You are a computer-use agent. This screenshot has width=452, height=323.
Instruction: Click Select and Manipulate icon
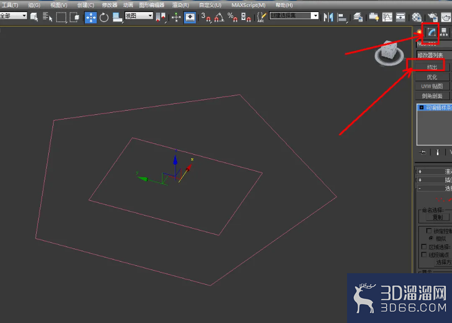tap(176, 17)
